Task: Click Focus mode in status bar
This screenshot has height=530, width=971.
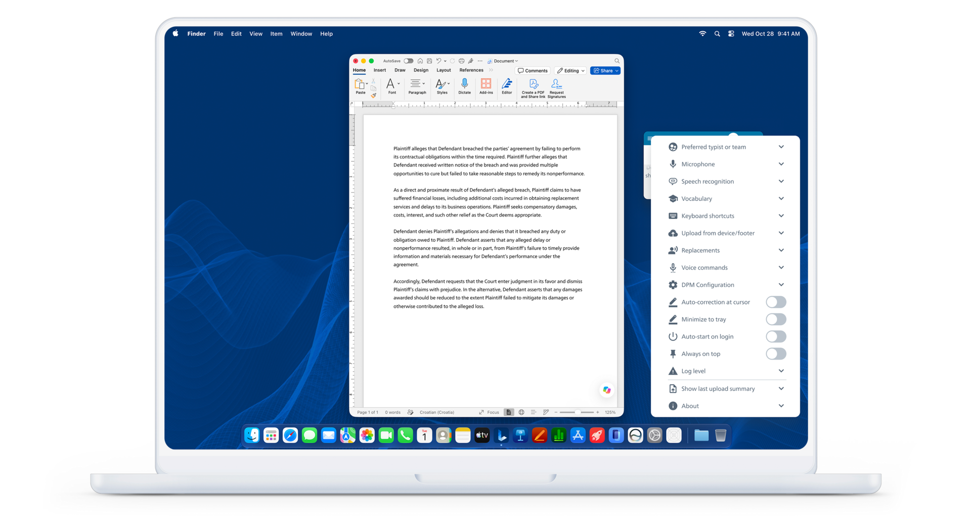Action: click(x=489, y=412)
